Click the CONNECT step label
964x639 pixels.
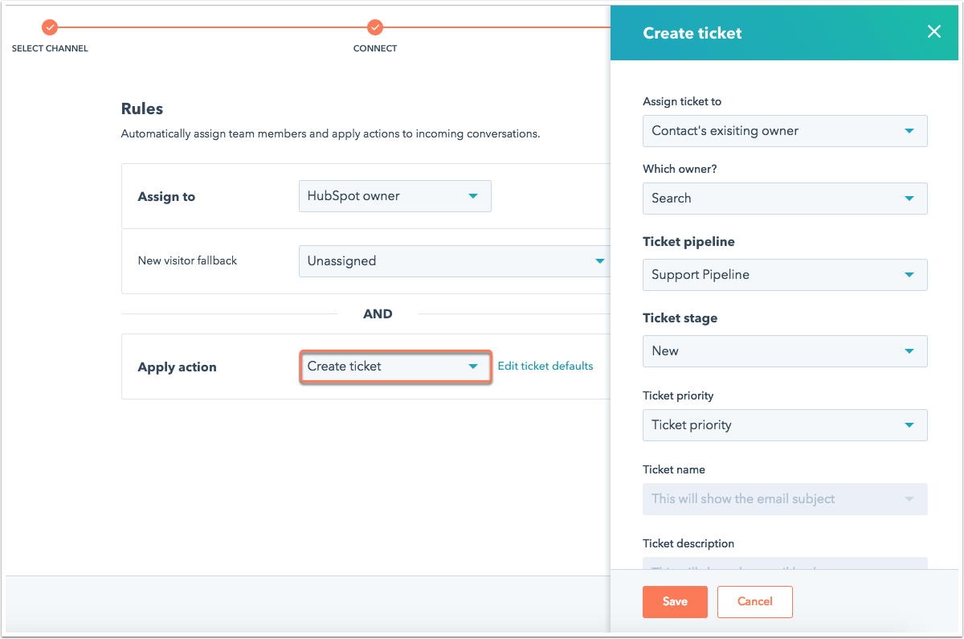pyautogui.click(x=375, y=48)
